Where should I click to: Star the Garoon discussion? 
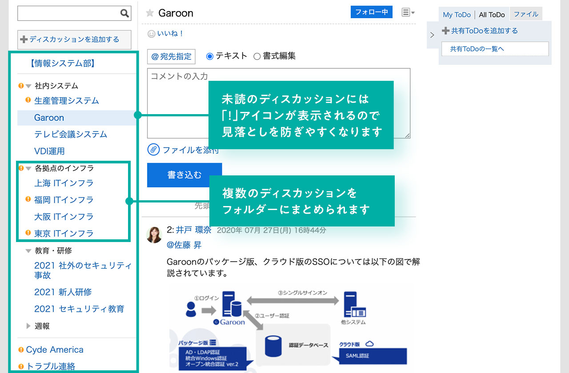click(x=150, y=13)
